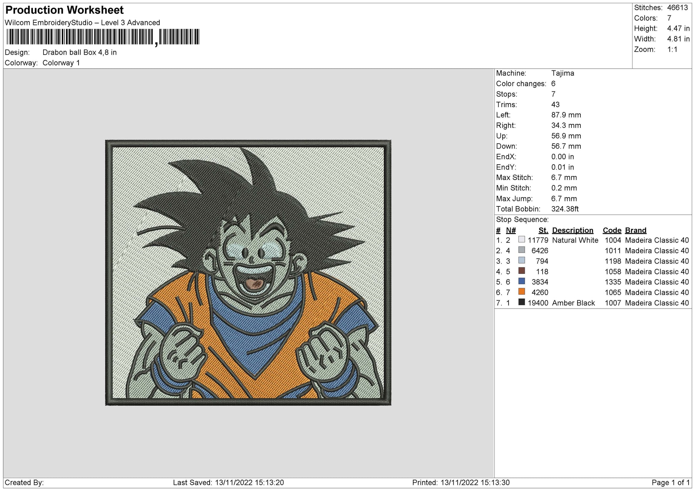Click design name 'Drabon ball Box 4,8 in'

80,52
